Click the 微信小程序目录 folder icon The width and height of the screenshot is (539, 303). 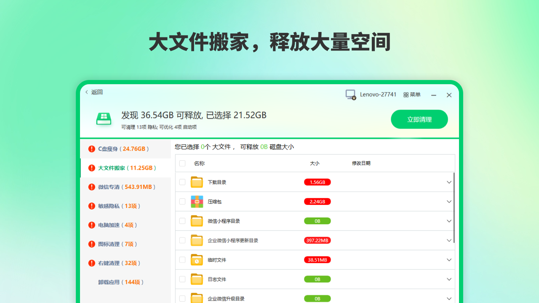pyautogui.click(x=197, y=221)
